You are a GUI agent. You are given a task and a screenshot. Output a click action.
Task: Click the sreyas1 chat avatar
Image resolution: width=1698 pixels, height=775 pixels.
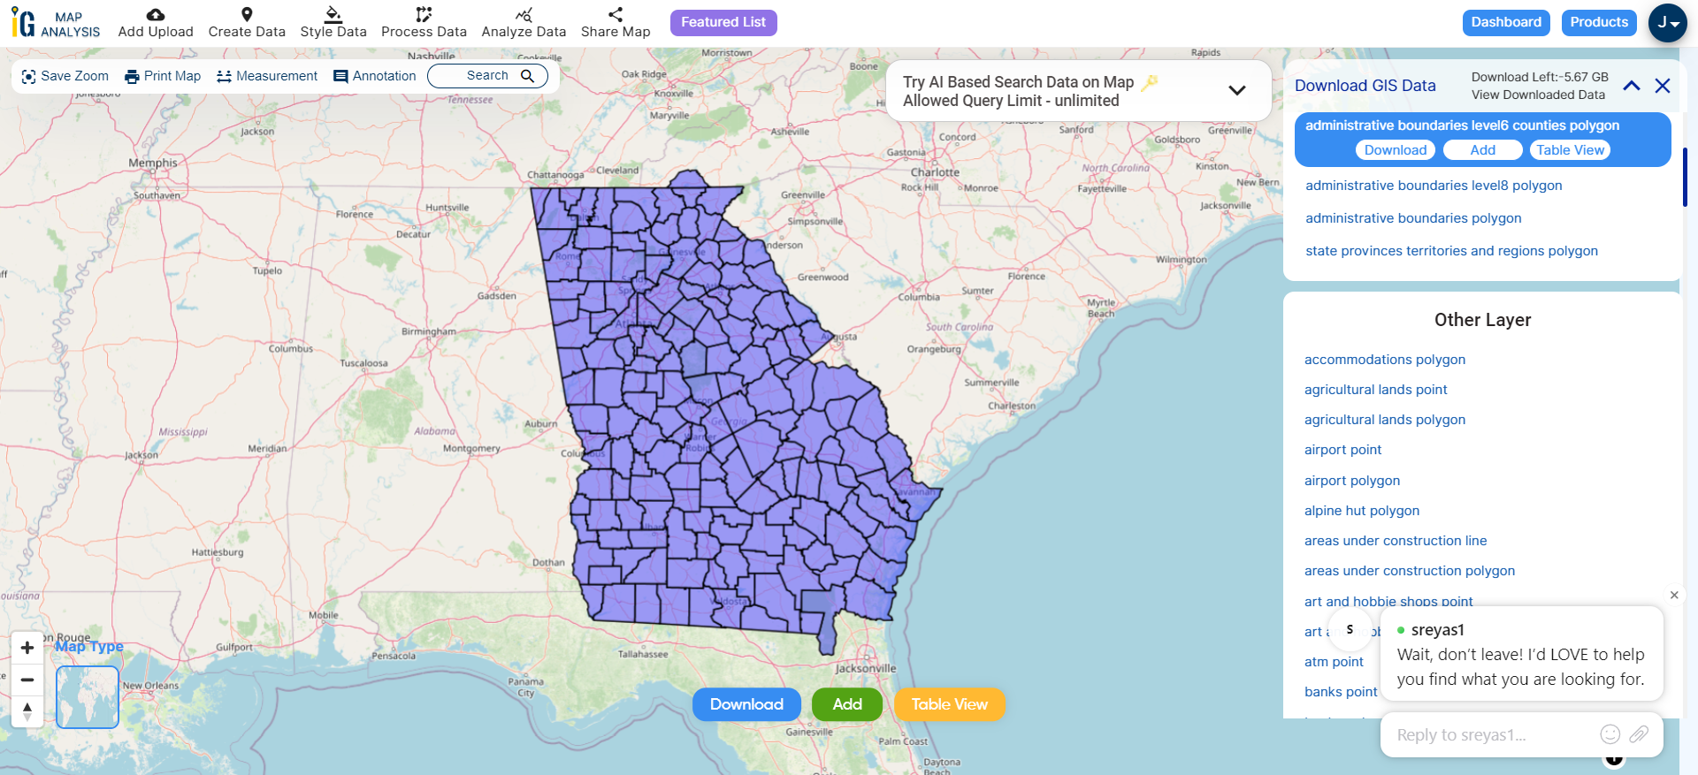pyautogui.click(x=1350, y=629)
